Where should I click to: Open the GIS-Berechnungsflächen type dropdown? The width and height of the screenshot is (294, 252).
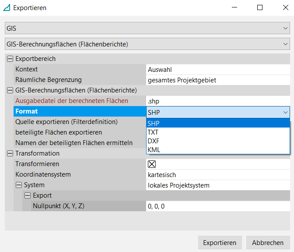click(147, 44)
